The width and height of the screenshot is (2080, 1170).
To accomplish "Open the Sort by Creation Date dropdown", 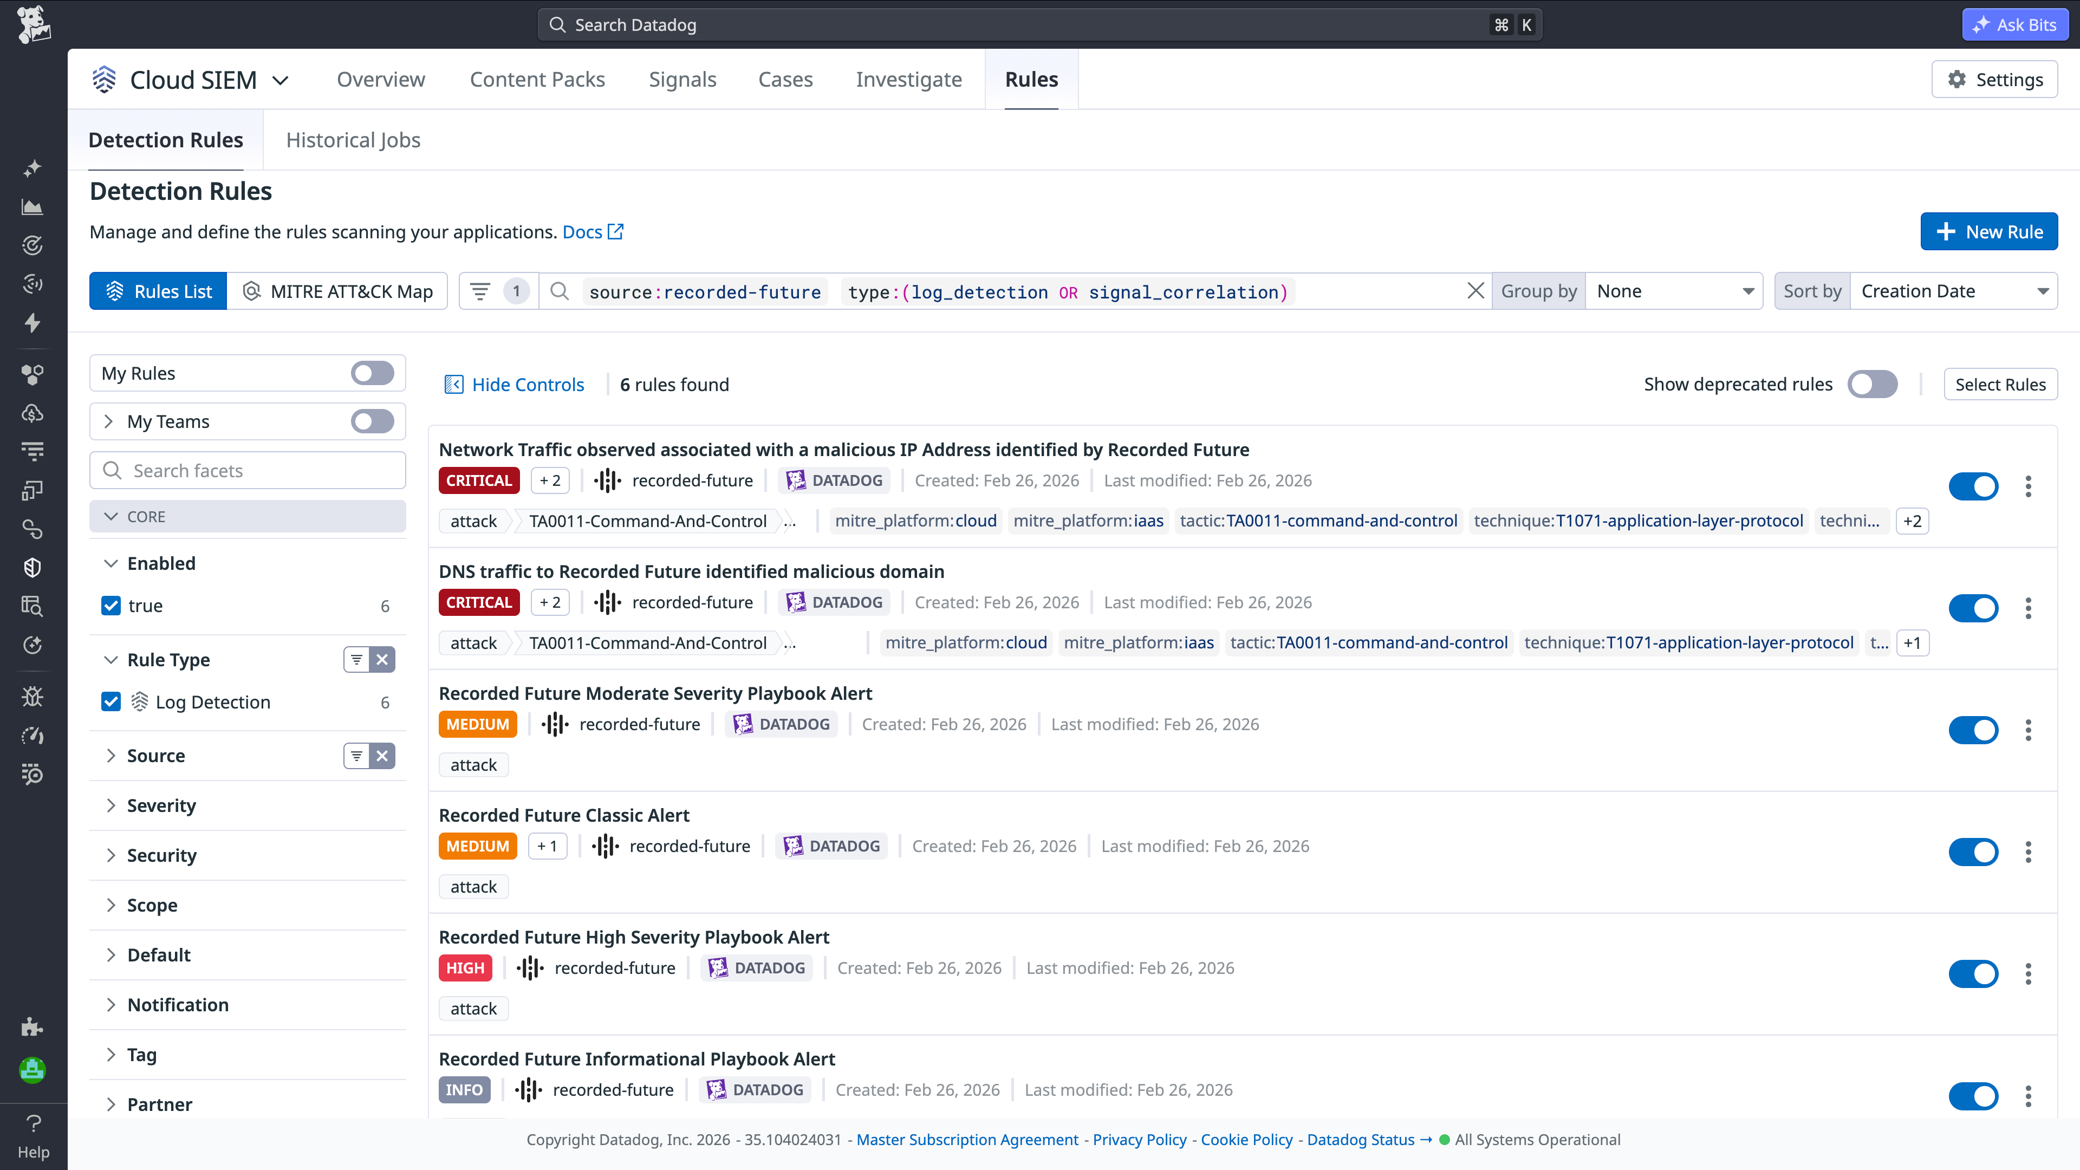I will 1955,291.
